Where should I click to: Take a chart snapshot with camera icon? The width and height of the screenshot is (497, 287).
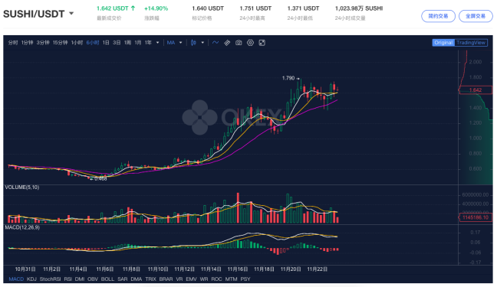pyautogui.click(x=239, y=43)
